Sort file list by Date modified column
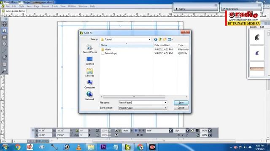This screenshot has width=270, height=151. (165, 45)
